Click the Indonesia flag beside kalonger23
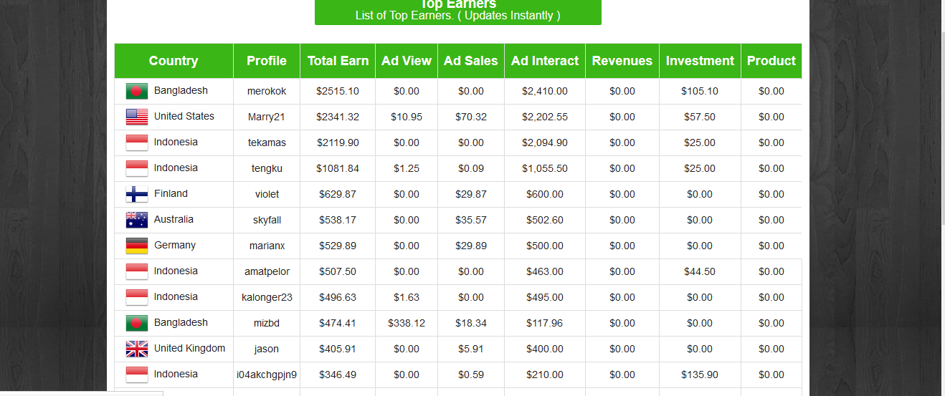The image size is (945, 396). click(136, 297)
